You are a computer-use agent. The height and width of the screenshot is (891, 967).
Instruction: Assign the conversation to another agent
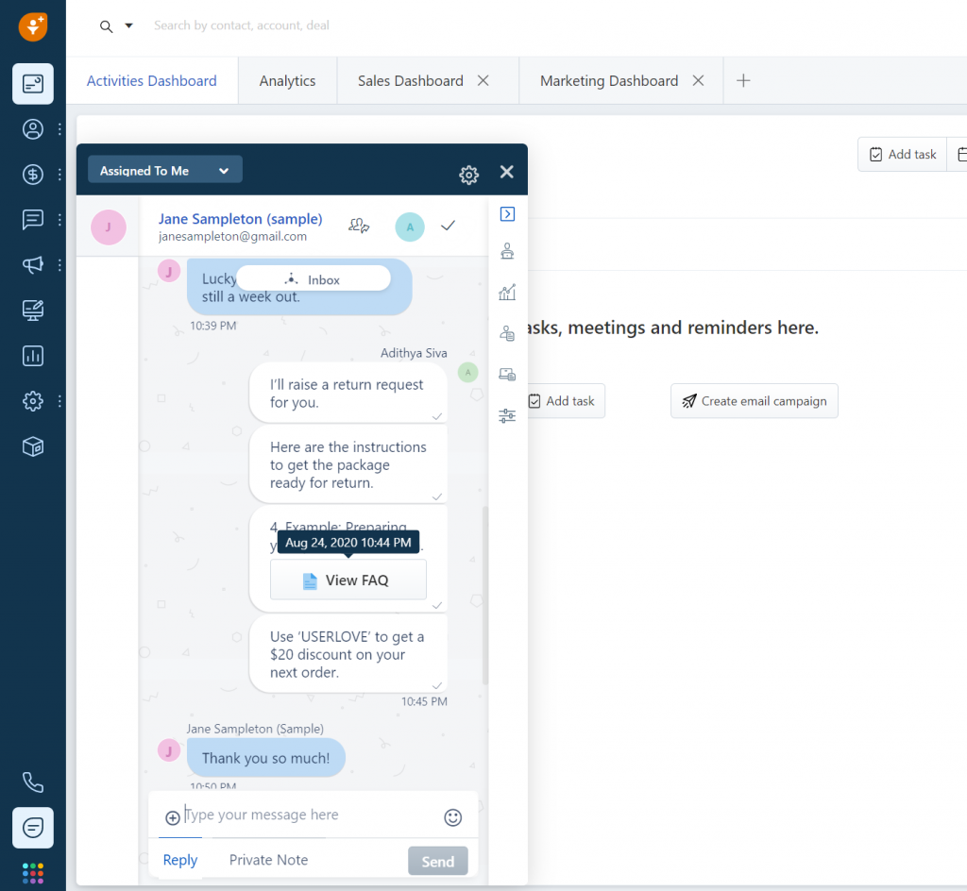pos(359,226)
